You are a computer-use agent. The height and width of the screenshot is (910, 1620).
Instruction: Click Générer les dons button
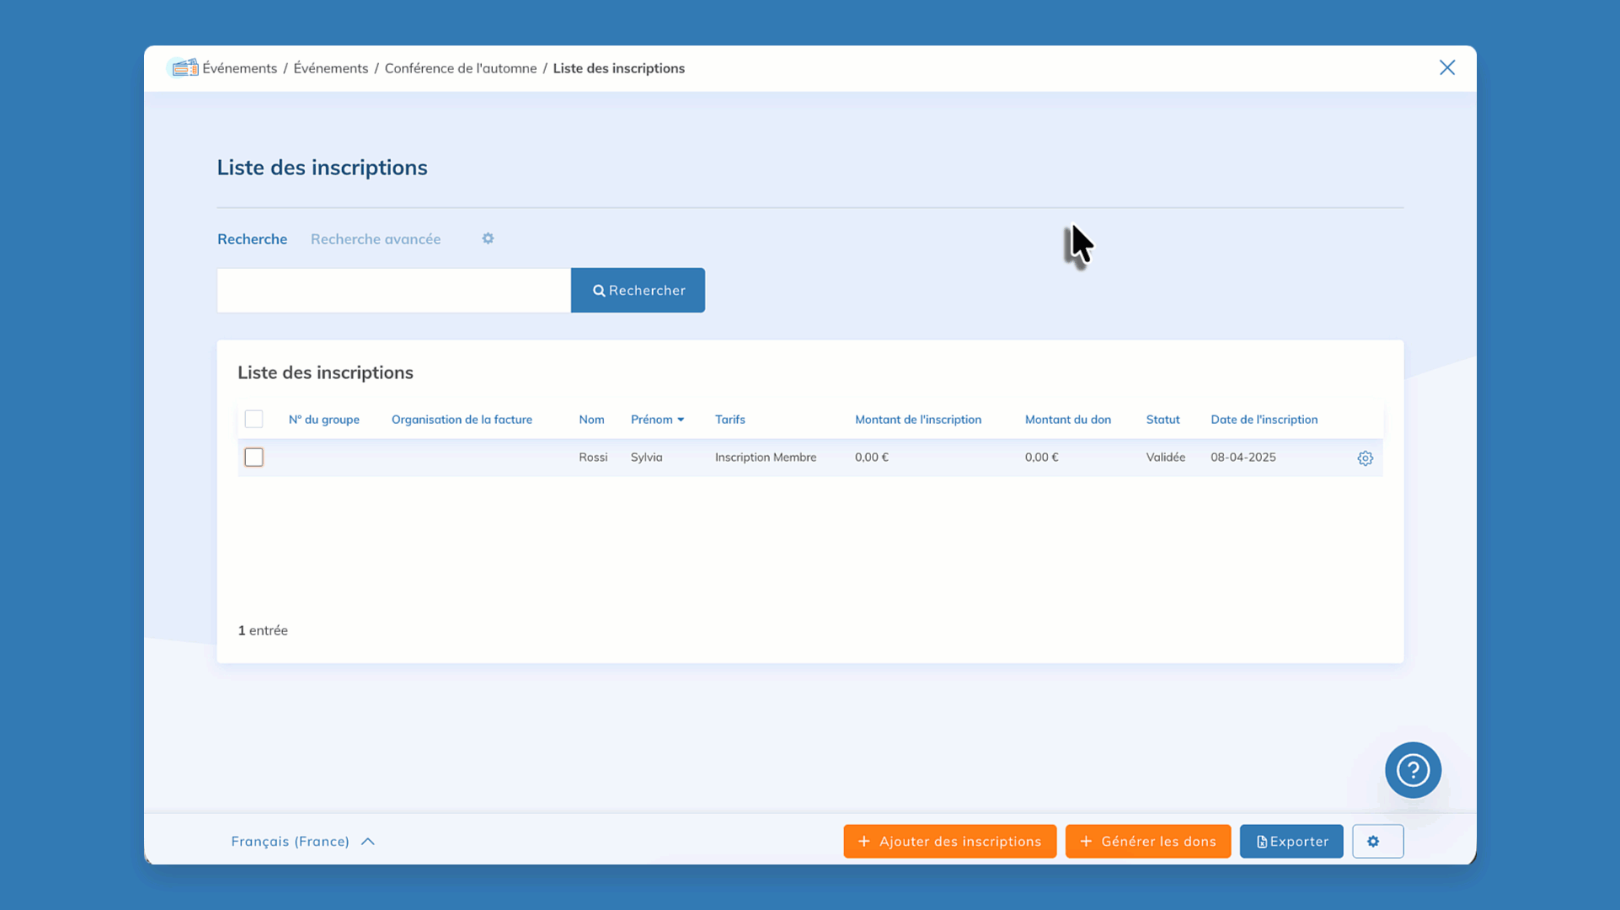[1147, 841]
